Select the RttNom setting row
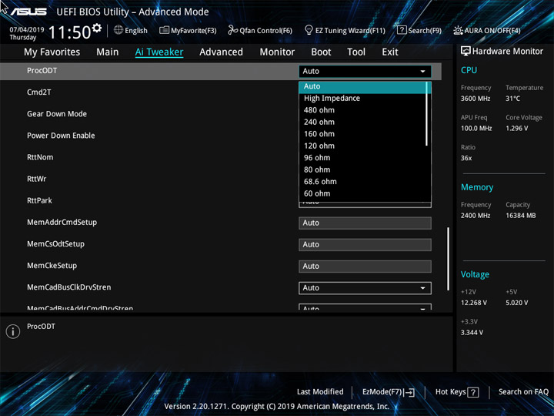 (40, 157)
